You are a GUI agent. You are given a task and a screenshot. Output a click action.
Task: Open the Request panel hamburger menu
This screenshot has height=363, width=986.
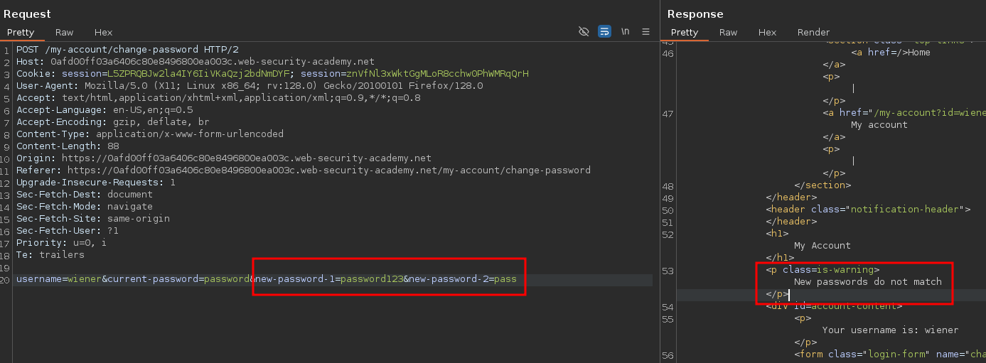tap(645, 32)
